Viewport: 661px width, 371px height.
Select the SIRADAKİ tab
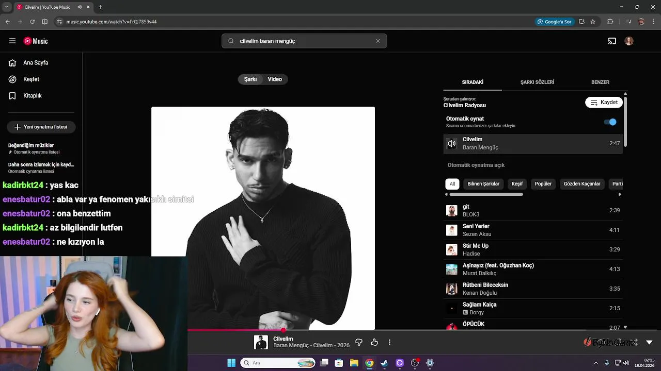coord(473,82)
